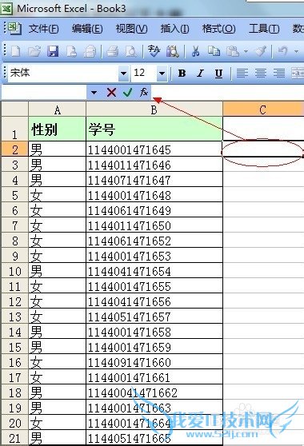Open the font name dropdown
Image resolution: width=304 pixels, height=446 pixels.
123,74
